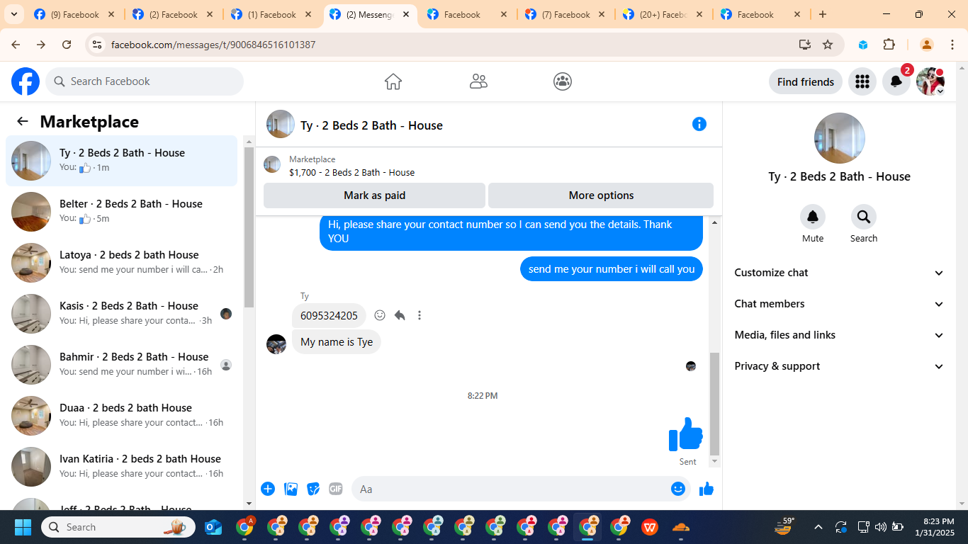Click the More options button
968x544 pixels.
click(601, 195)
